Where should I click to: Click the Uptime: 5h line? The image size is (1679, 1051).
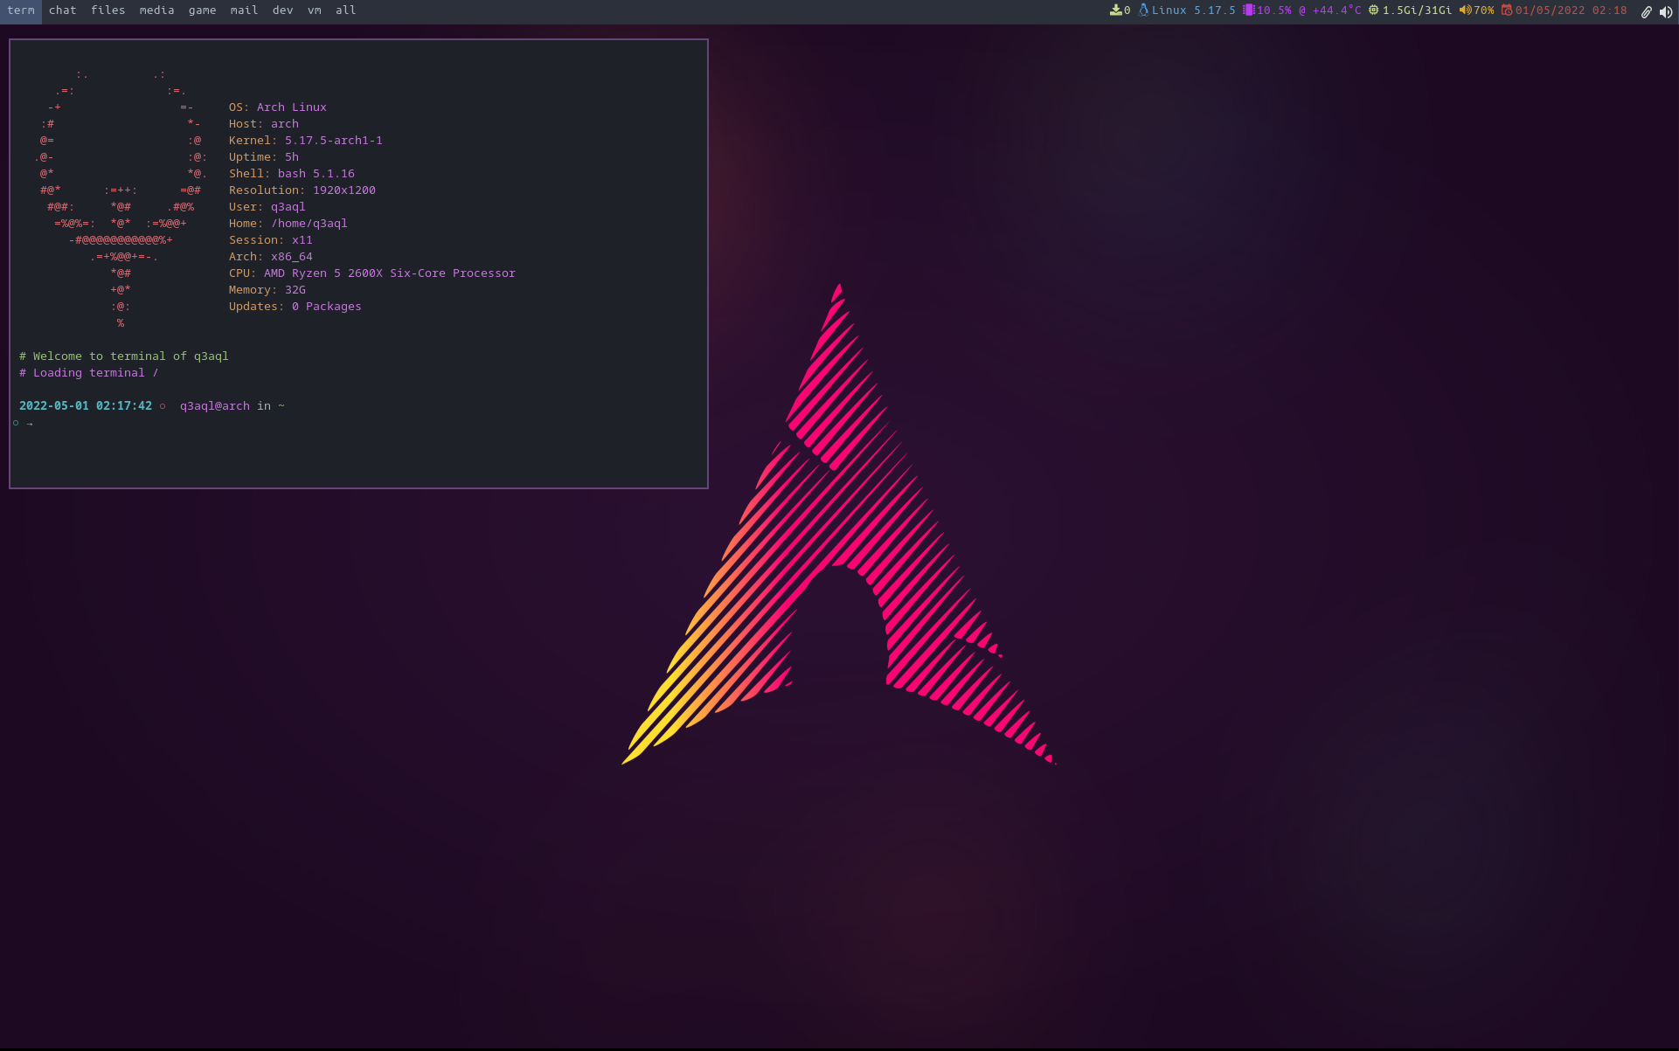coord(264,157)
